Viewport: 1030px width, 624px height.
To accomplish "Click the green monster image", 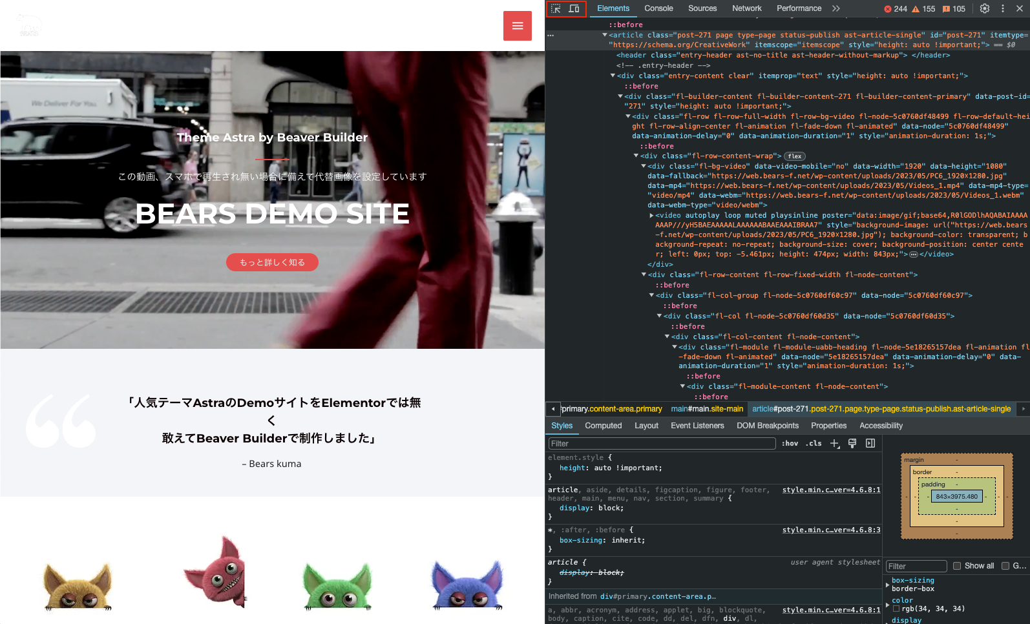I will point(338,585).
